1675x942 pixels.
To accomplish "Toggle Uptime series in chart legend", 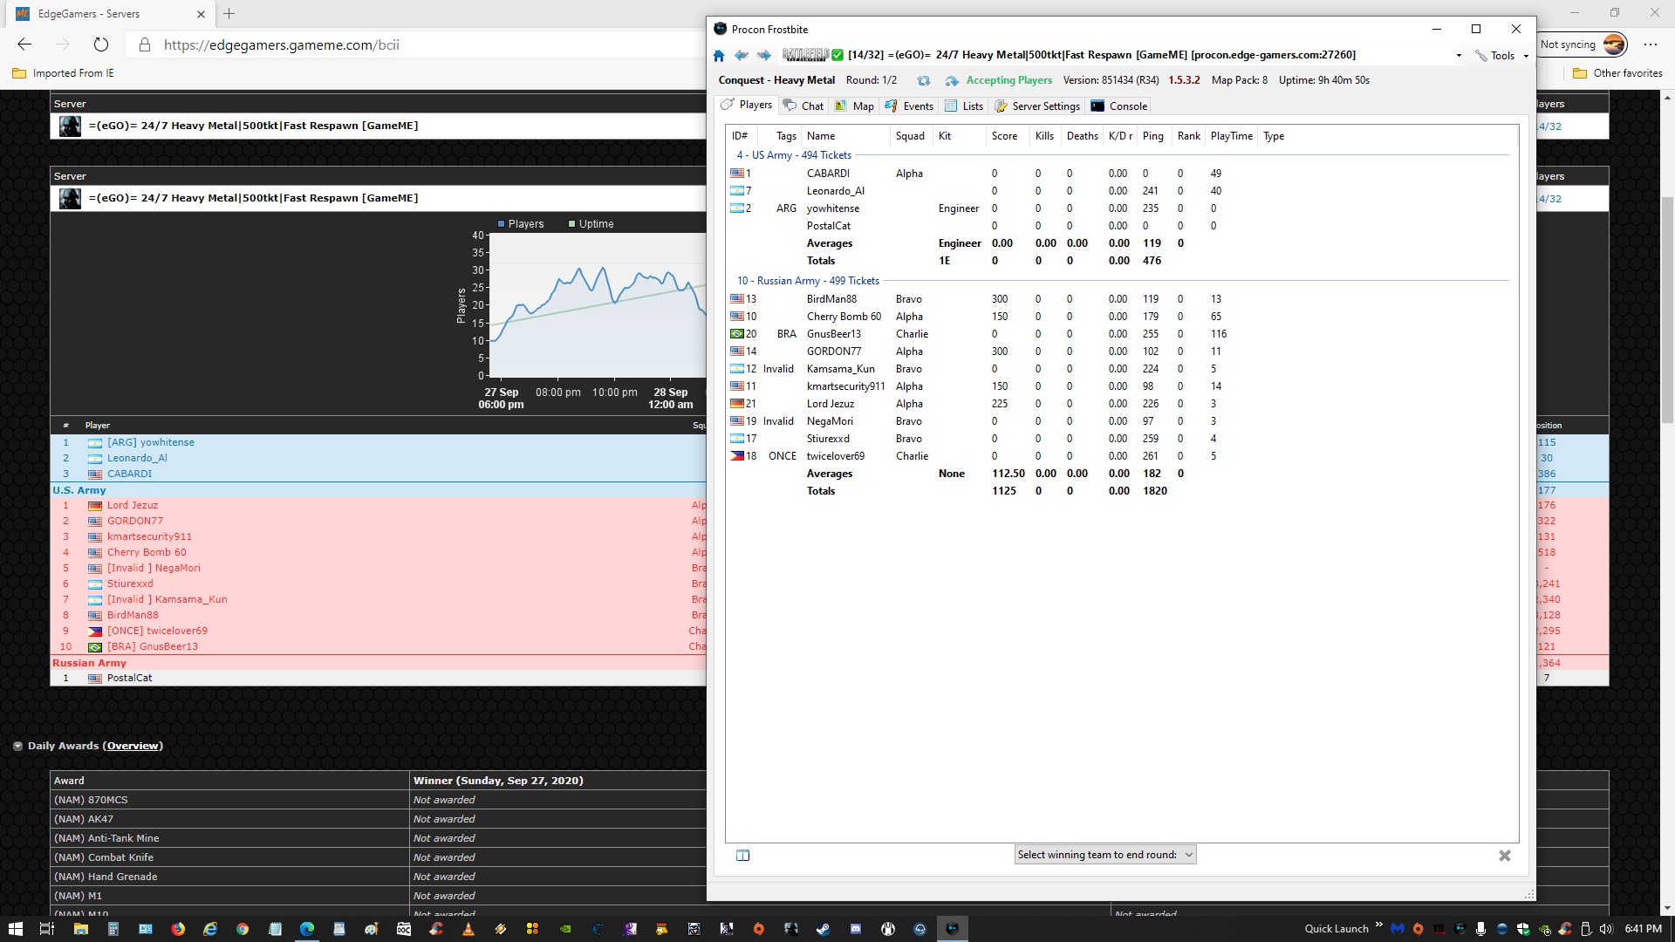I will point(591,224).
